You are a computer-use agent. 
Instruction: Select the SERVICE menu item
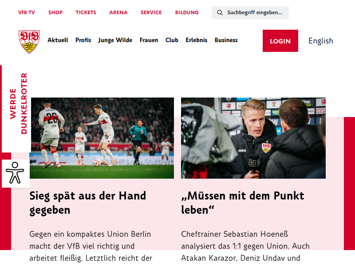(151, 12)
